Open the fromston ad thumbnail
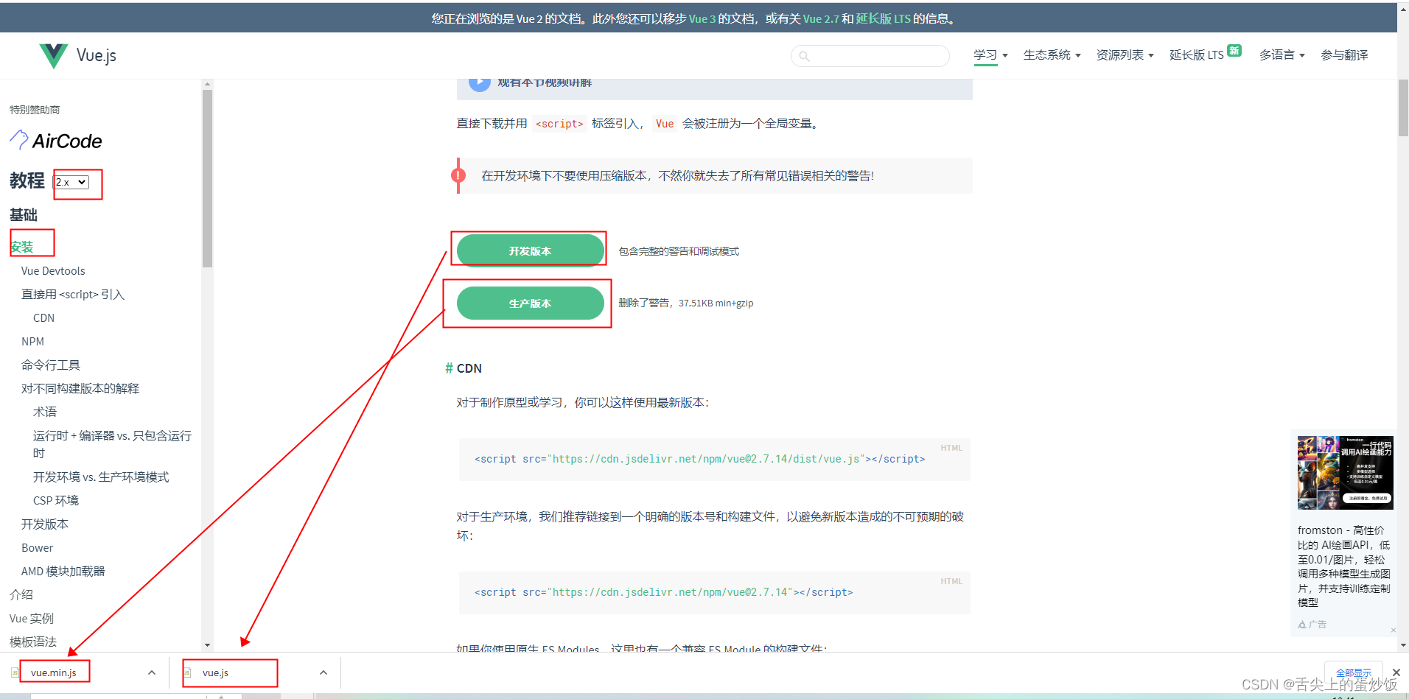 (x=1345, y=473)
